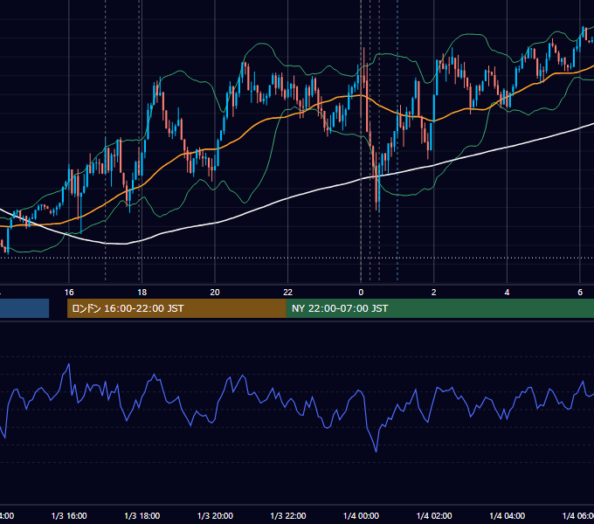The height and width of the screenshot is (524, 594).
Task: Click the 18 hour label on the chart axis
Action: tap(142, 293)
